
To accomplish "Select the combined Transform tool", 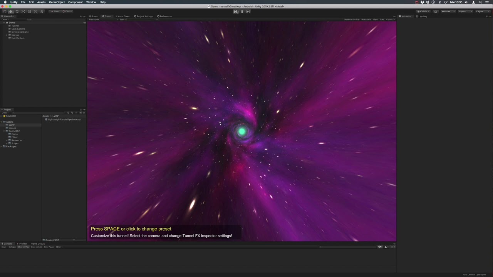I will click(35, 12).
